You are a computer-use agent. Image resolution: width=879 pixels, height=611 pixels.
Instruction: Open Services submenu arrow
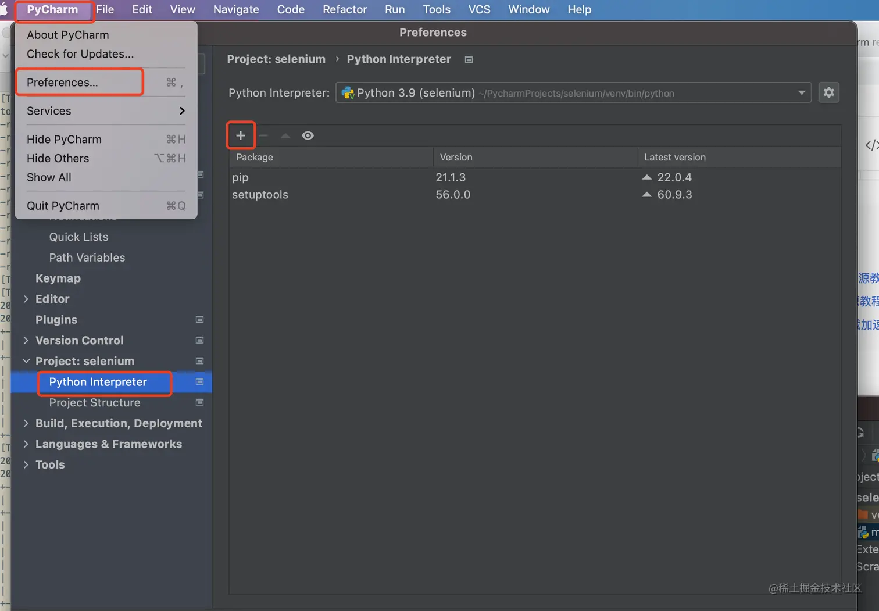182,111
